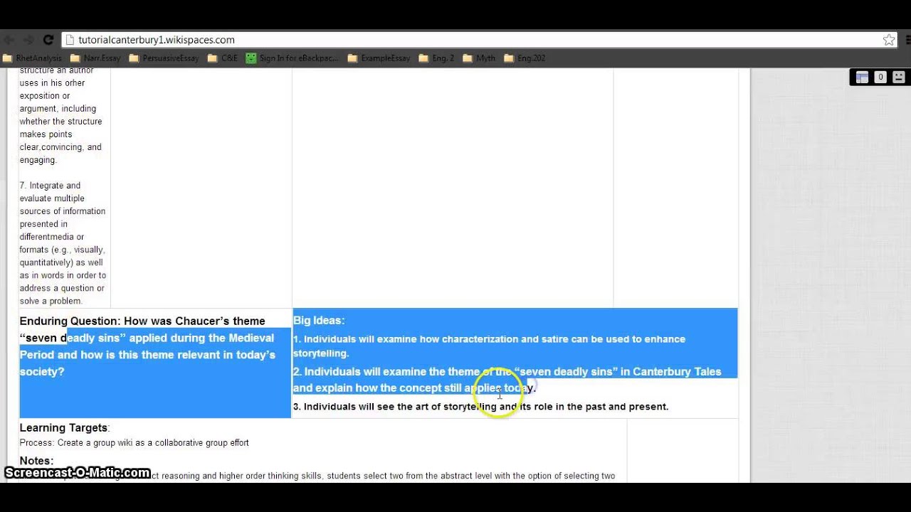Open the Sign In for eBackpack bookmark

pos(293,58)
